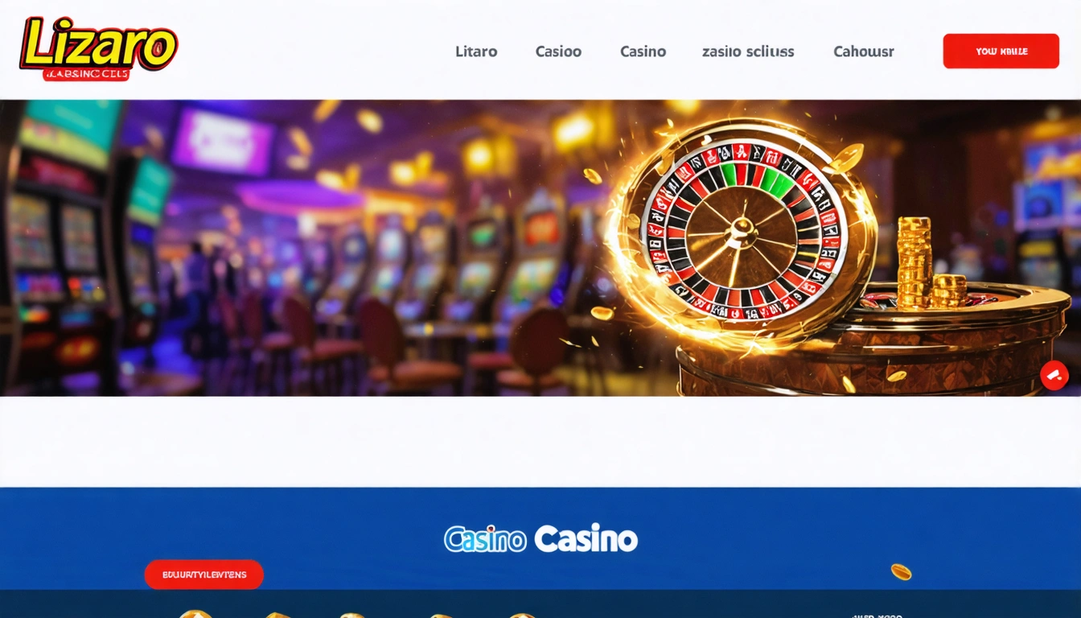Click the red button in the header
This screenshot has width=1081, height=618.
pos(1001,51)
